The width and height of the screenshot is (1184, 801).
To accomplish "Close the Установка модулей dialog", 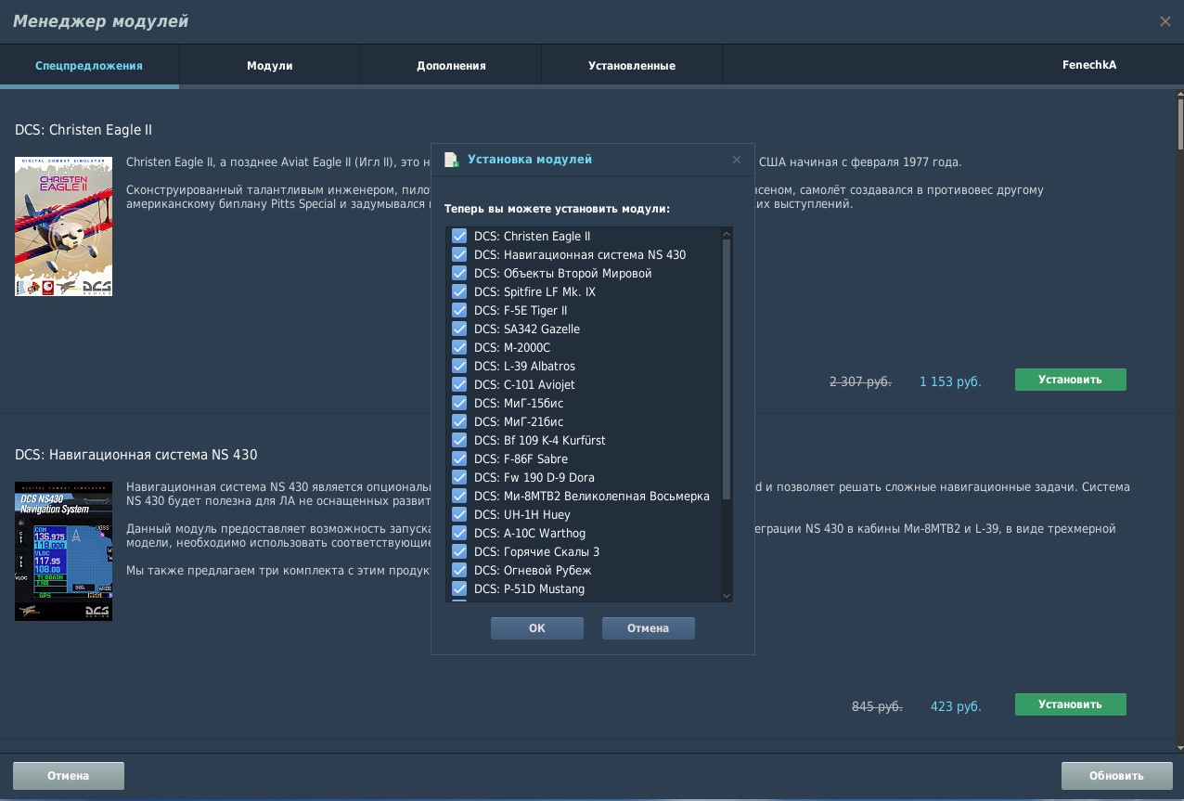I will [737, 160].
